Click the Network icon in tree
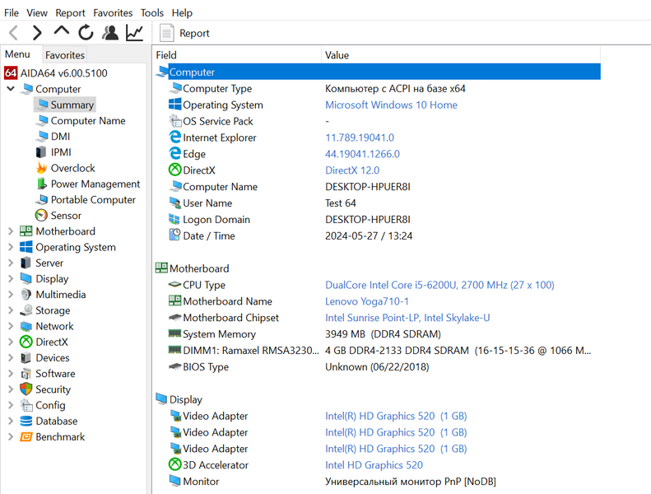Viewport: 651px width, 494px height. 26,326
